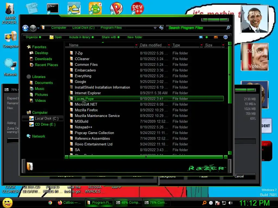This screenshot has width=278, height=208.
Task: Toggle the preview pane icon
Action: [216, 37]
